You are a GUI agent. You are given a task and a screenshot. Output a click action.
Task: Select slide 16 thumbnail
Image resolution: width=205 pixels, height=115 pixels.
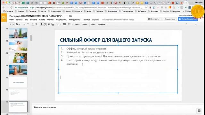[x=18, y=95]
